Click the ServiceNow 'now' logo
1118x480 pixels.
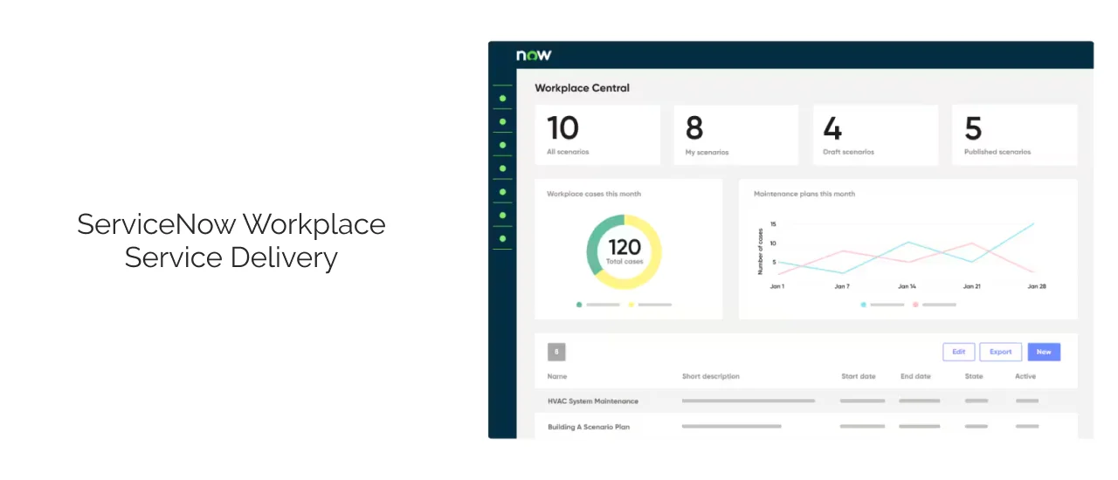click(534, 55)
